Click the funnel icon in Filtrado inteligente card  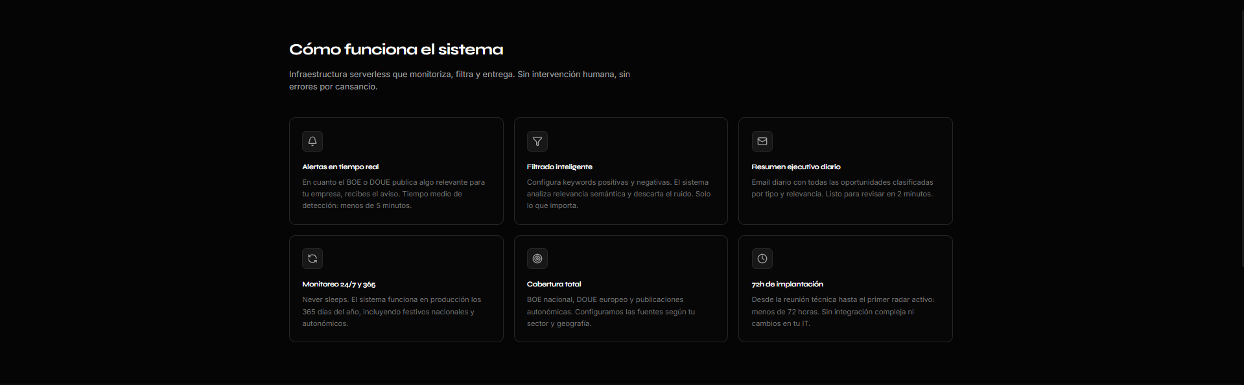[537, 141]
